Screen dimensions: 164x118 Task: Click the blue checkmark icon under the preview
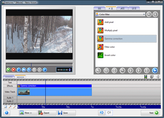45,70
